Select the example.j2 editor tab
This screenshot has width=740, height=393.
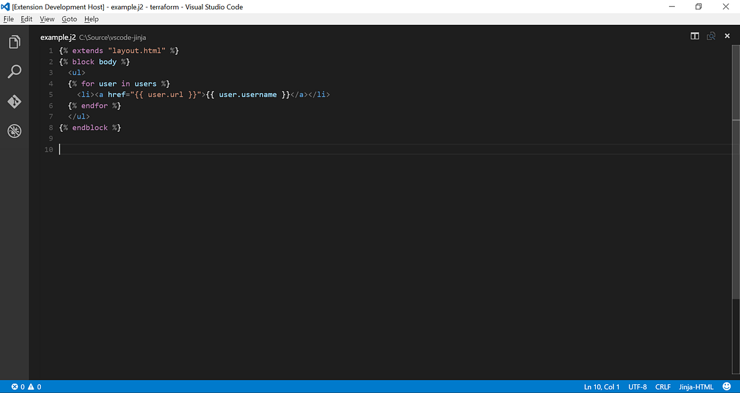coord(58,37)
